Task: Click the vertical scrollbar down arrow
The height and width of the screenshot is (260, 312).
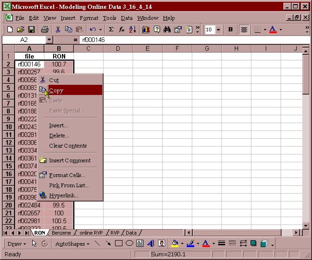Action: click(x=306, y=225)
